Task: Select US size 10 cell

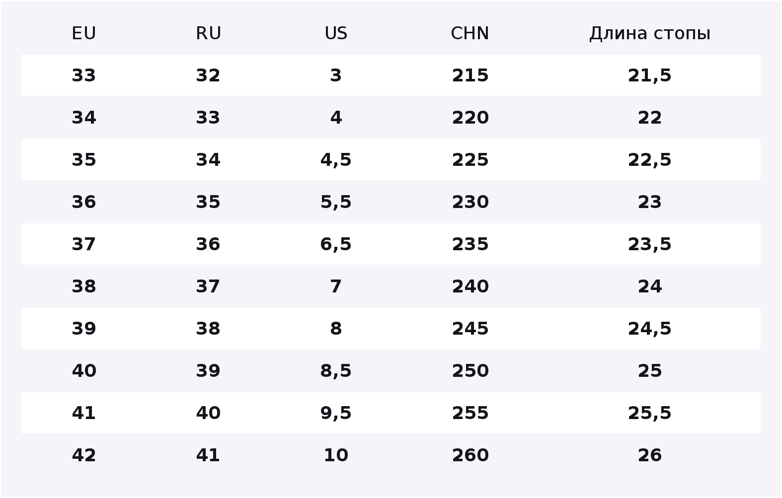Action: (x=336, y=455)
